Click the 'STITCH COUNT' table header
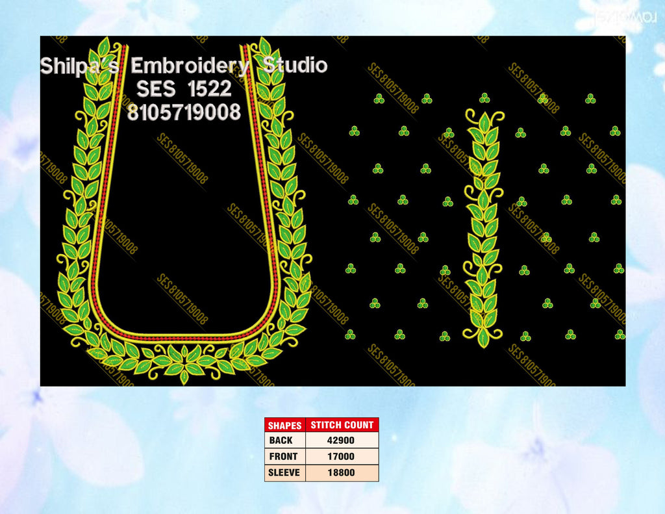Image resolution: width=665 pixels, height=514 pixels. point(342,425)
